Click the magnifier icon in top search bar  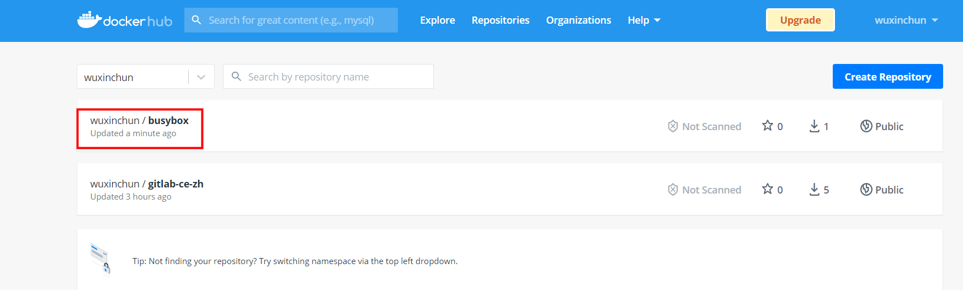[196, 20]
